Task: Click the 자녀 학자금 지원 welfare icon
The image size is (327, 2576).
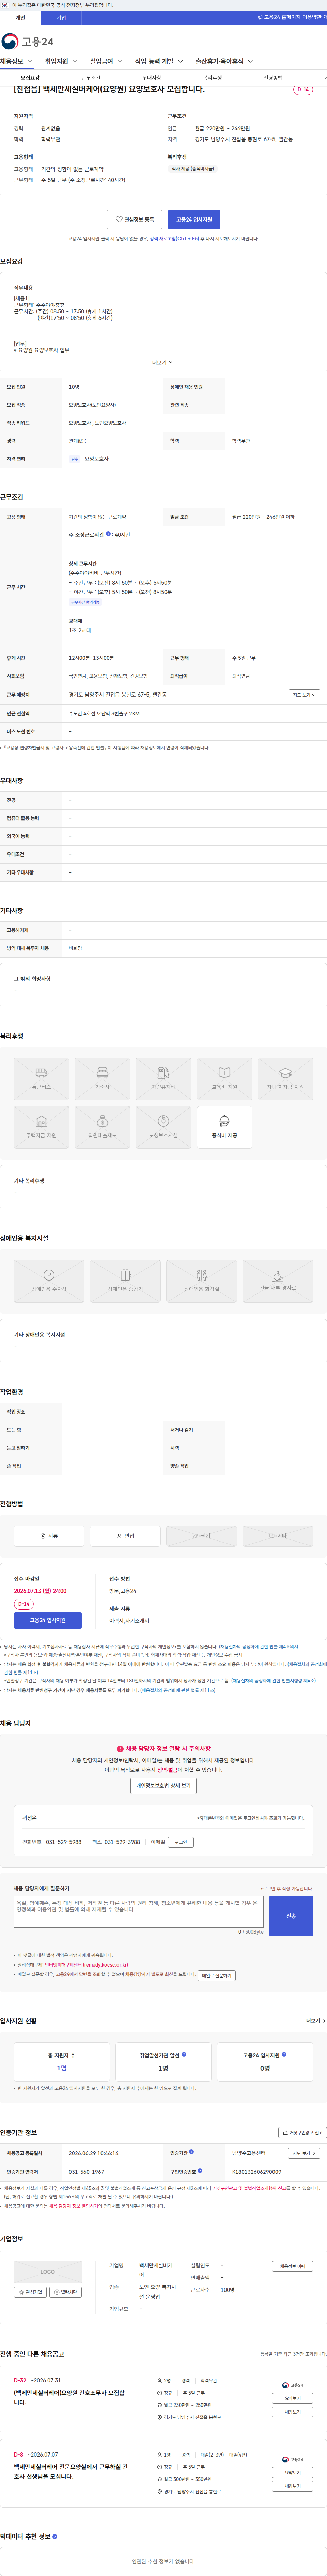Action: pyautogui.click(x=285, y=1079)
